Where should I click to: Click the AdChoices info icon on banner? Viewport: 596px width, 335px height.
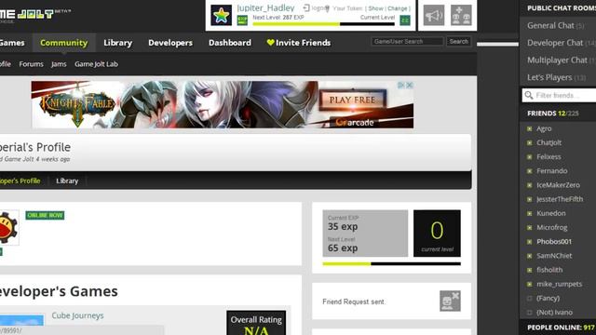[x=401, y=85]
